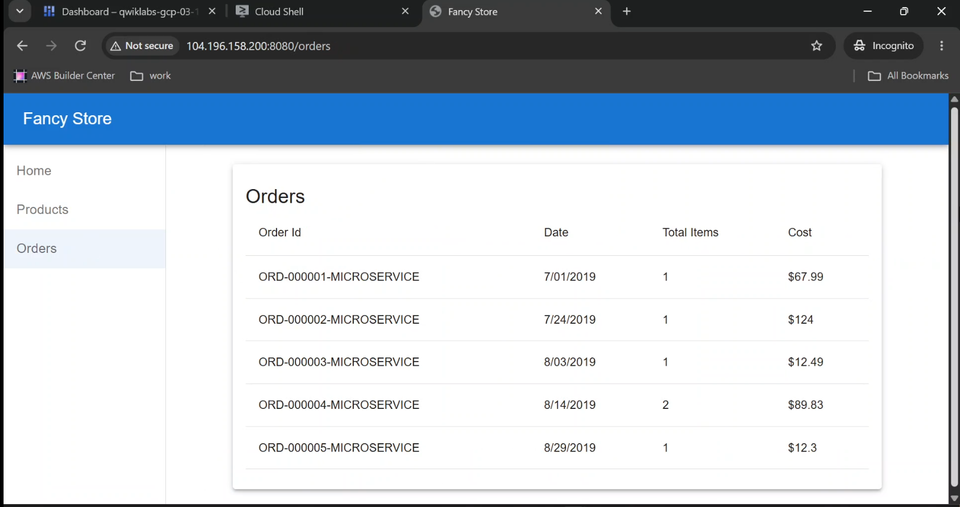Screen dimensions: 960x507
Task: Close the Cloud Shell tab
Action: click(405, 11)
